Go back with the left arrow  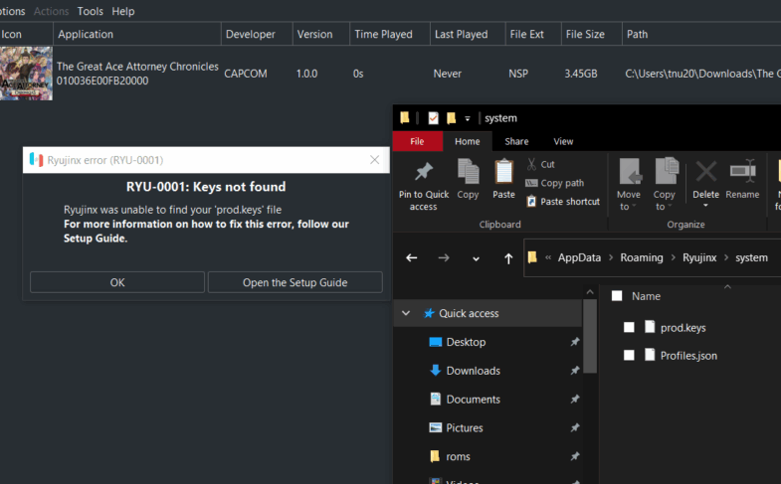click(x=412, y=257)
